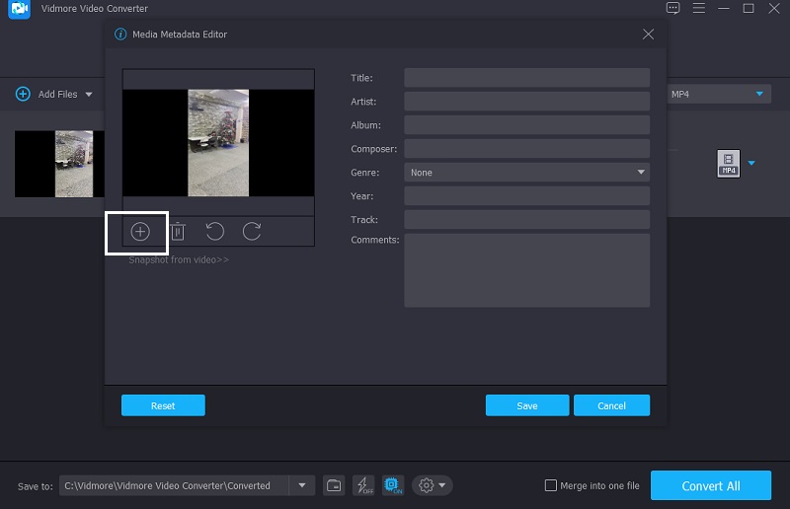This screenshot has height=509, width=790.
Task: Expand the settings gear dropdown
Action: [x=433, y=485]
